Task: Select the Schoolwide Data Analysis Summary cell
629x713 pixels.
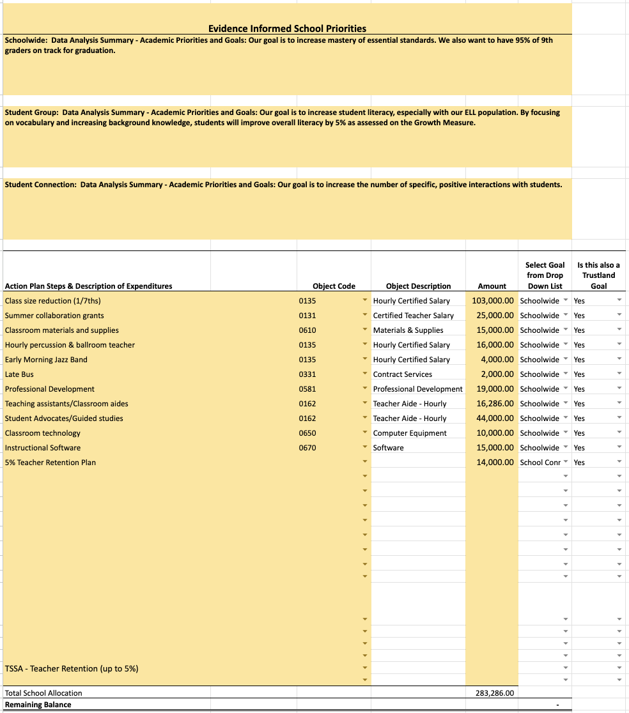Action: point(287,65)
